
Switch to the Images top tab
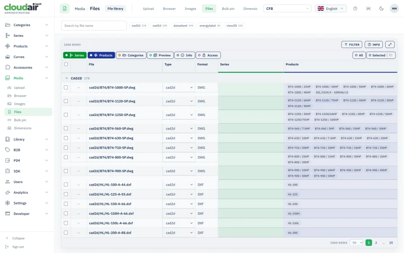click(x=190, y=9)
